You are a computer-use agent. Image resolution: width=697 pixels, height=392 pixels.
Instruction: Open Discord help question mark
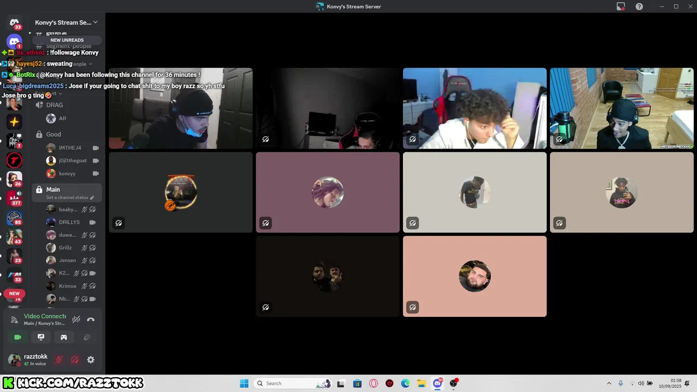pyautogui.click(x=639, y=7)
